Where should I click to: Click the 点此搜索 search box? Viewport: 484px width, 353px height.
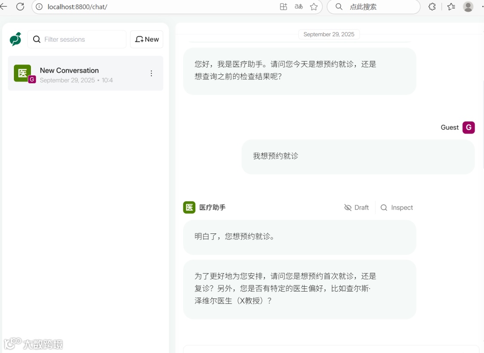[373, 7]
